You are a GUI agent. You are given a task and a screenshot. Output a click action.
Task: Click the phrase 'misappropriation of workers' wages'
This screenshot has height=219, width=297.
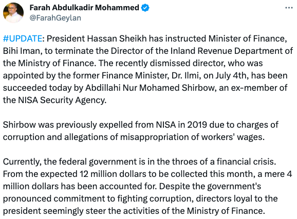(x=192, y=137)
